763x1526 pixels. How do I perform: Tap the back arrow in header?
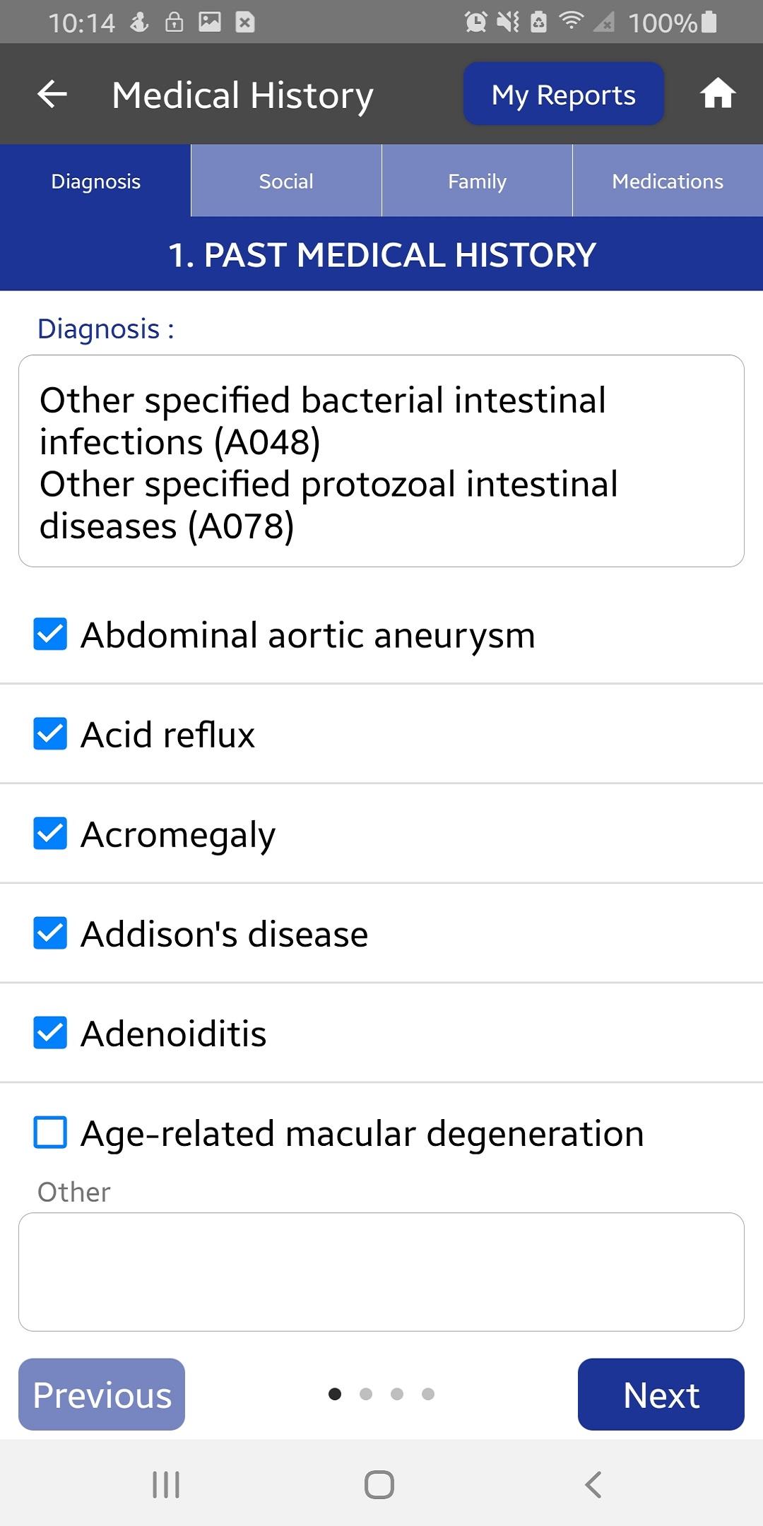52,94
